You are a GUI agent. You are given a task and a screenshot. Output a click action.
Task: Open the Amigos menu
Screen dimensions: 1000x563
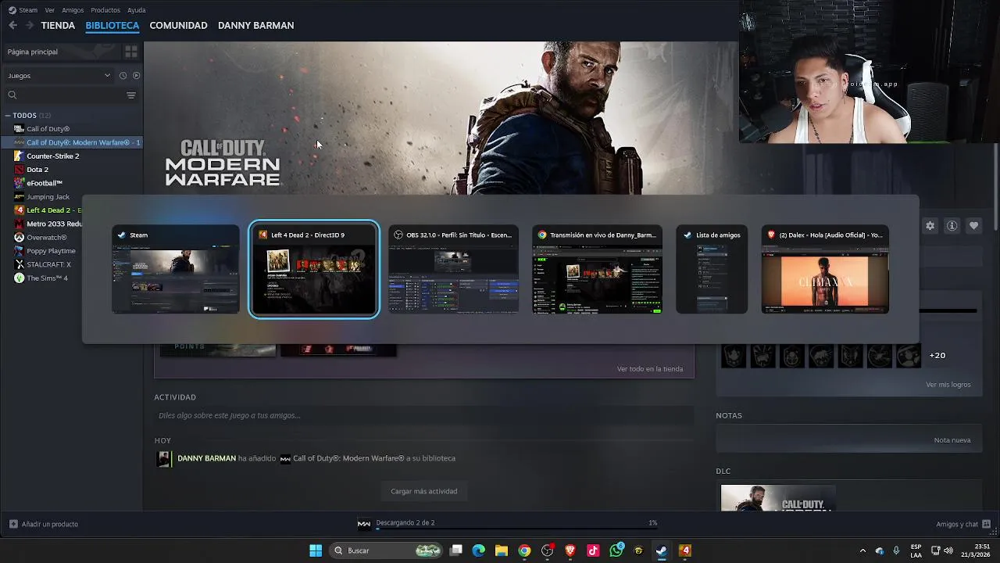click(x=73, y=10)
